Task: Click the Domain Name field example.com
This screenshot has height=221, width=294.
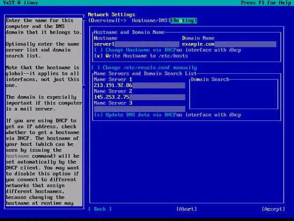Action: (229, 44)
